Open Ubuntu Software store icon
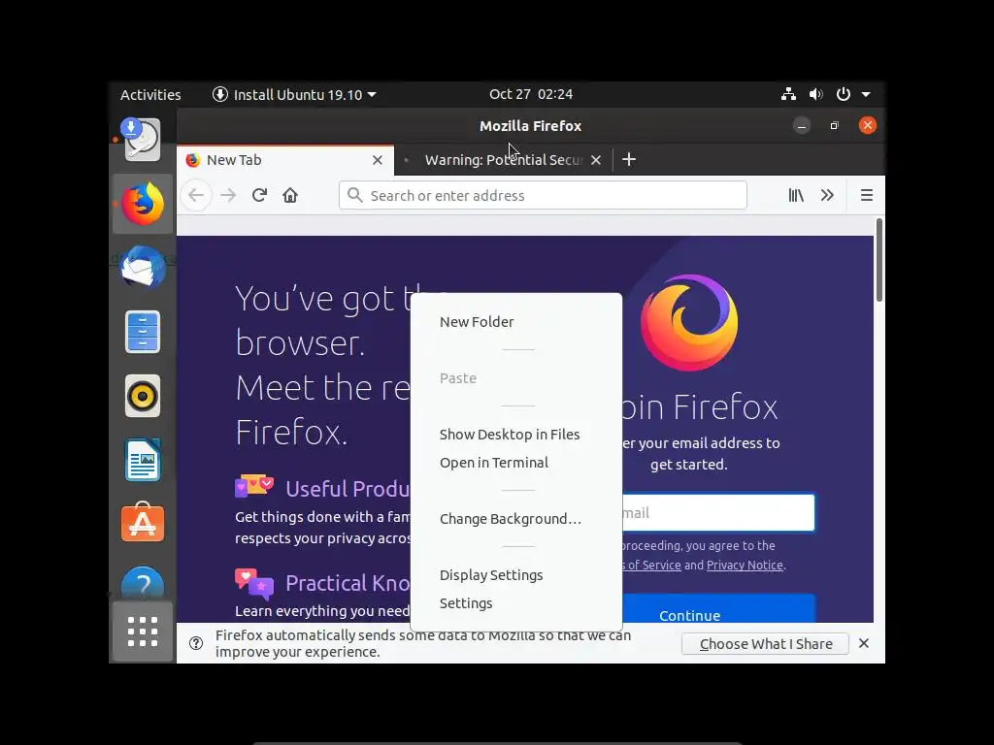This screenshot has height=745, width=994. pos(143,523)
